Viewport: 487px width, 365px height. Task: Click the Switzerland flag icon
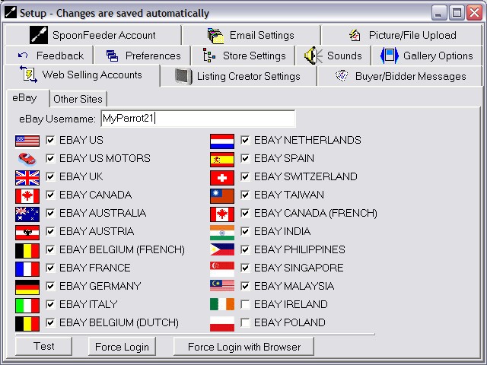click(222, 178)
